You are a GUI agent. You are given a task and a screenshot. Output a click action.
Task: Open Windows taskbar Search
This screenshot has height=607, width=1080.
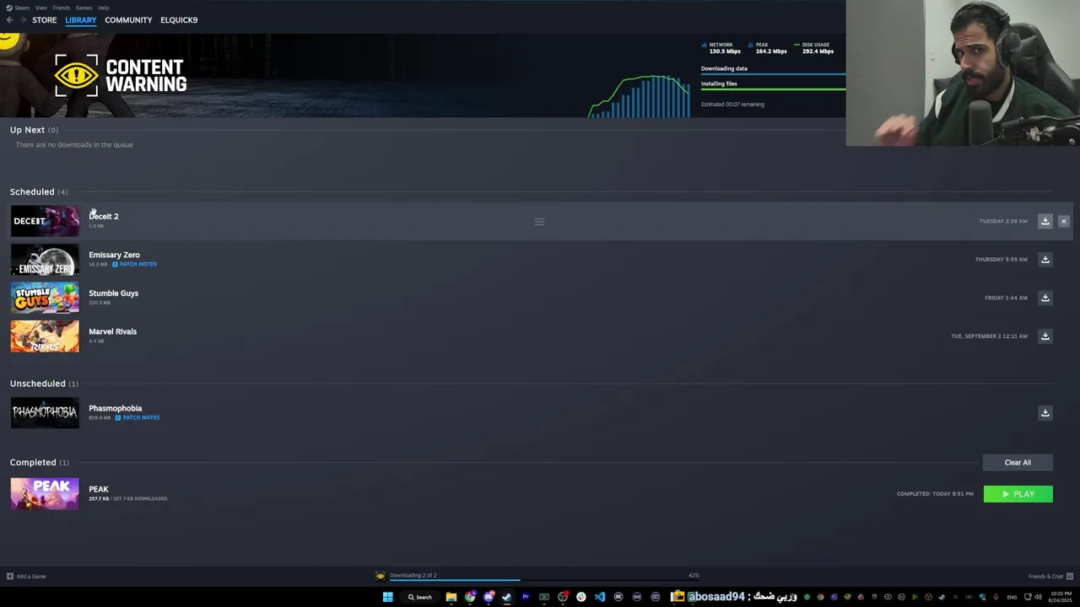click(x=419, y=597)
